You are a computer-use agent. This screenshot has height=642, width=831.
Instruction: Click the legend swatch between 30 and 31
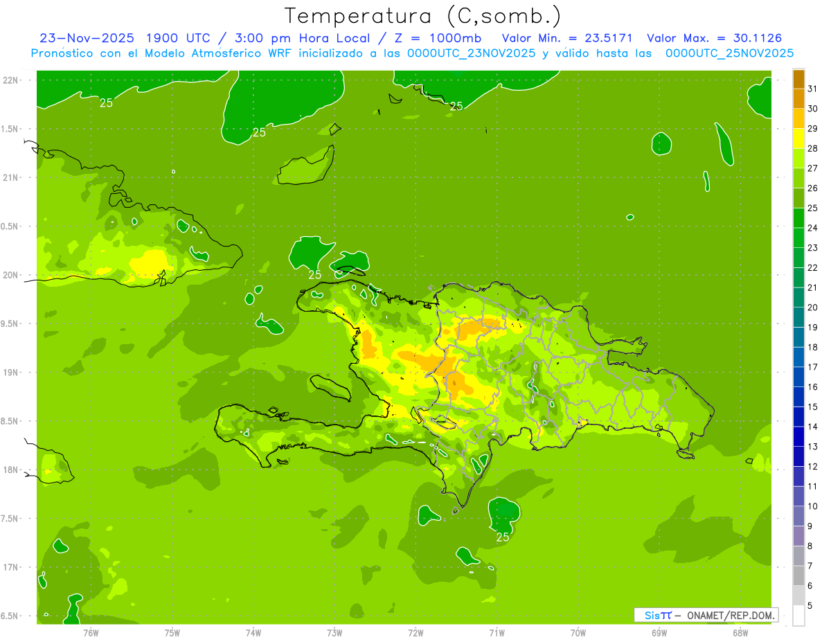(798, 99)
